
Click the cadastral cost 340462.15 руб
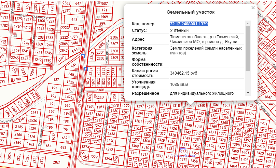(183, 73)
